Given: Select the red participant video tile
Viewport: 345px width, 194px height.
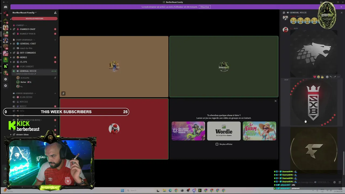Looking at the screenshot, I should coord(114,129).
